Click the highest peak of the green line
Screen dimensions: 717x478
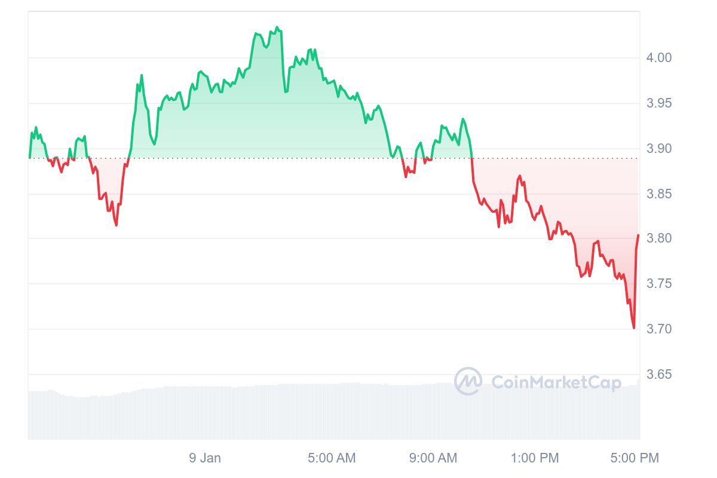tap(277, 27)
